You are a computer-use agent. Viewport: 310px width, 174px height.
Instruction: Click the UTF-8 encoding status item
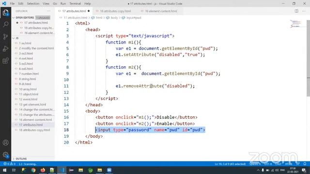(x=268, y=164)
